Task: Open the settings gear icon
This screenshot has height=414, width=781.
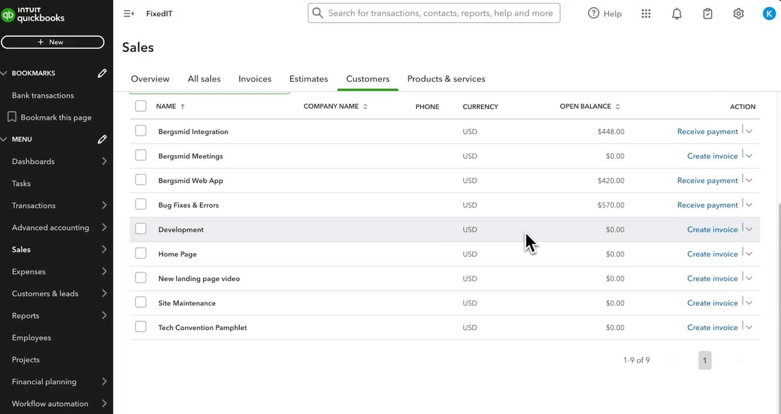Action: [x=738, y=13]
